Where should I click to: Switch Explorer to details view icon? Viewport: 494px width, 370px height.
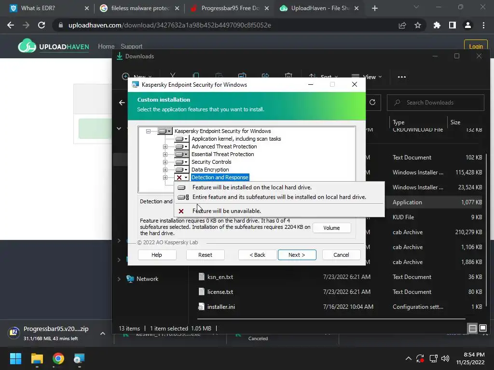[x=473, y=329]
